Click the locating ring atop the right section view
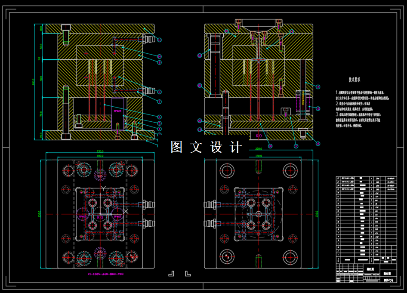Image resolution: width=407 pixels, height=293 pixels. coord(259,25)
